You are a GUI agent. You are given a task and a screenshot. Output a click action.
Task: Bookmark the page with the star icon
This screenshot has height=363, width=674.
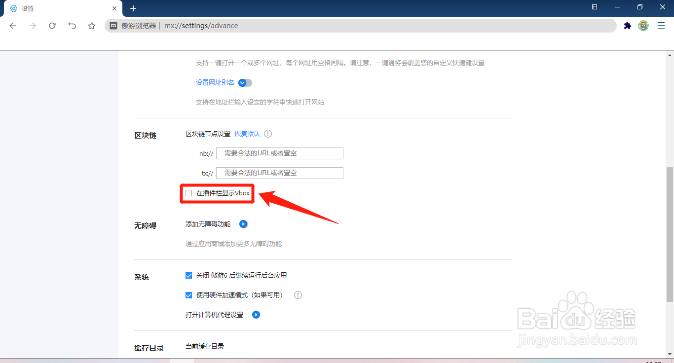92,26
